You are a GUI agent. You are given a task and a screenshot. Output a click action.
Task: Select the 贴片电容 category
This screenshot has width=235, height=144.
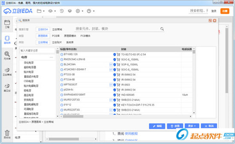[29, 72]
